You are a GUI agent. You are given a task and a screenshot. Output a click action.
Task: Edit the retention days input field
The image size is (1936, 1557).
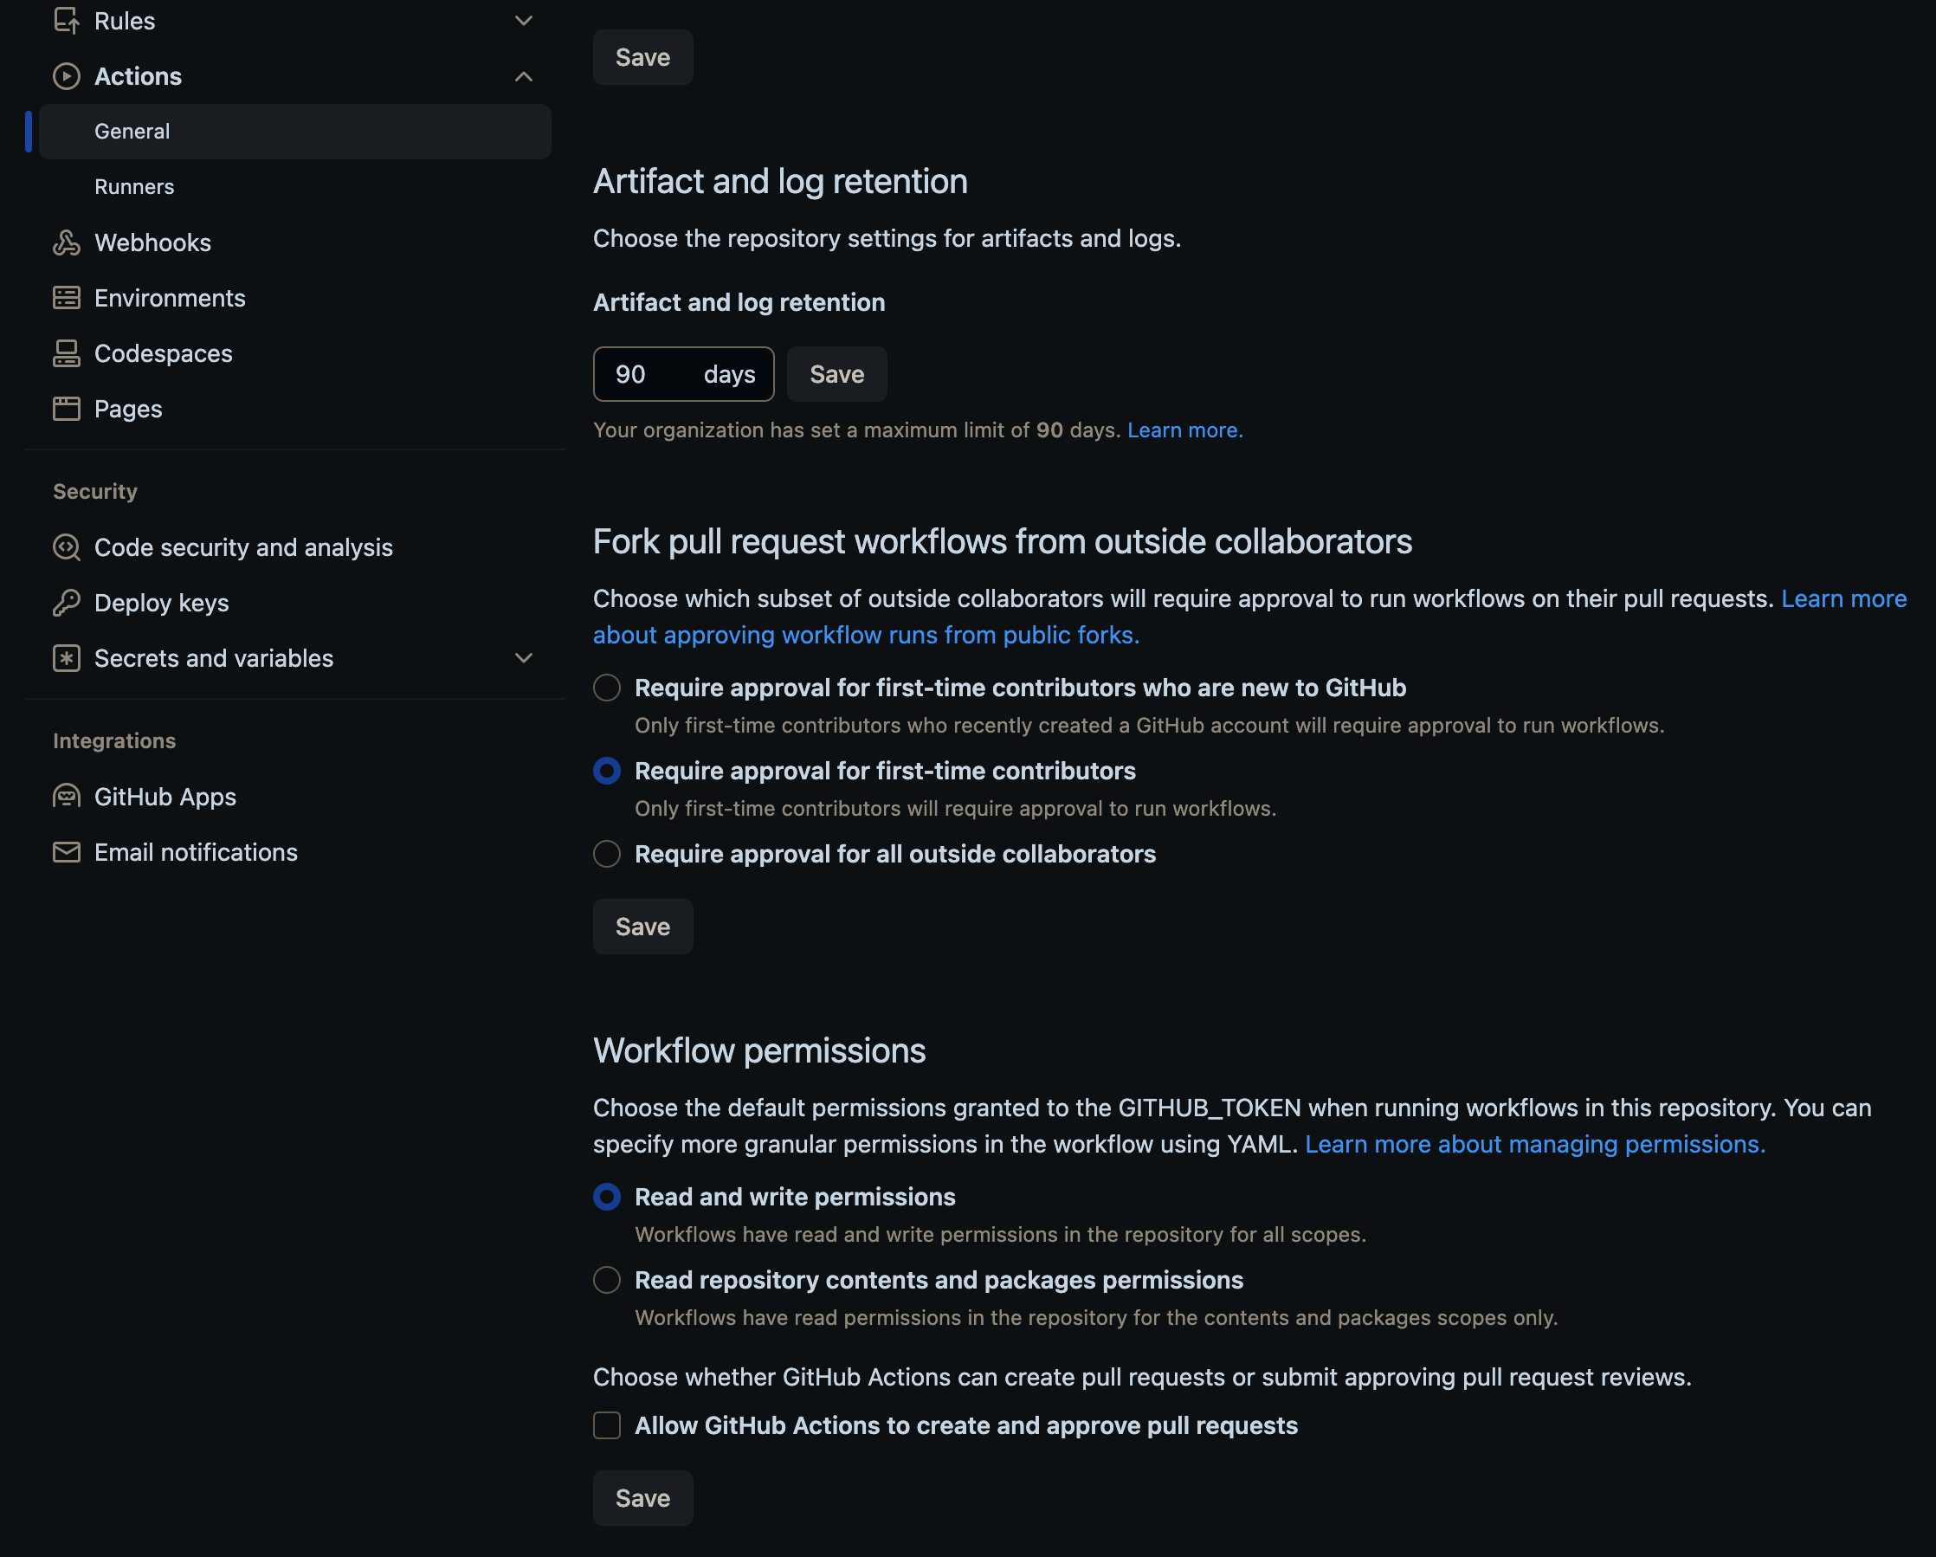664,373
